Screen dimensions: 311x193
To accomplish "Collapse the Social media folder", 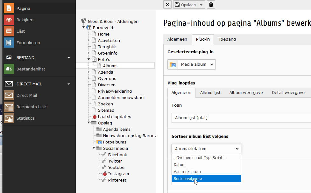I will click(x=94, y=148).
